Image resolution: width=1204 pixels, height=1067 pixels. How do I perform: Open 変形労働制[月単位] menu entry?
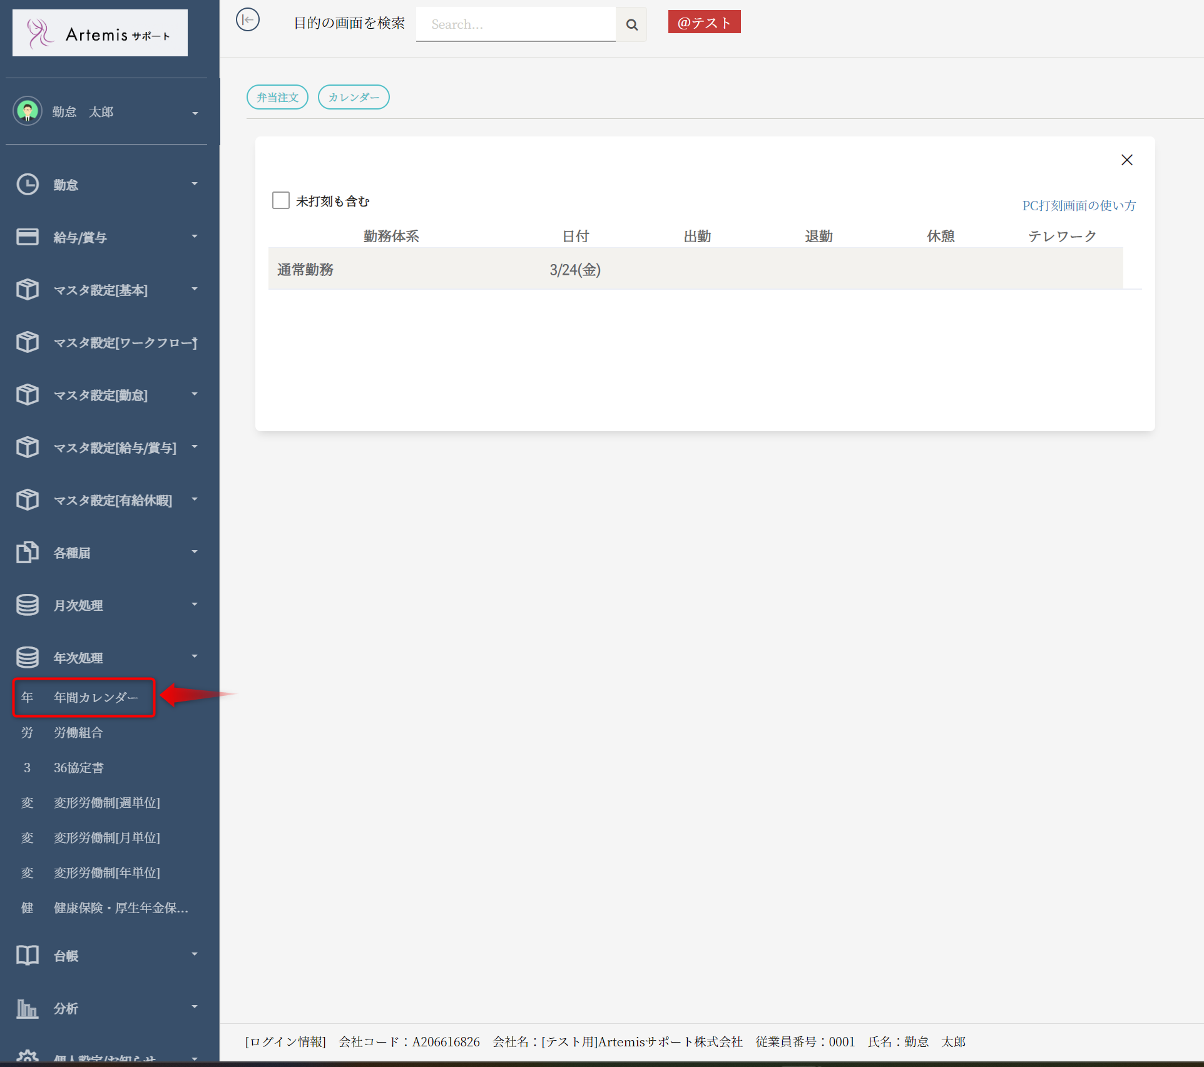106,838
